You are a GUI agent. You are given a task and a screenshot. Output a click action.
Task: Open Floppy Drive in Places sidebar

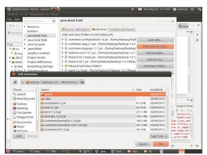[x=23, y=117]
